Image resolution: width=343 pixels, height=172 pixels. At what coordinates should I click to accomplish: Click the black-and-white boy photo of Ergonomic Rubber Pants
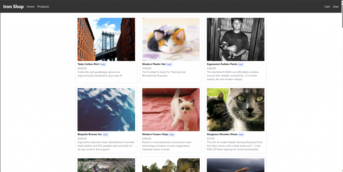[x=235, y=39]
